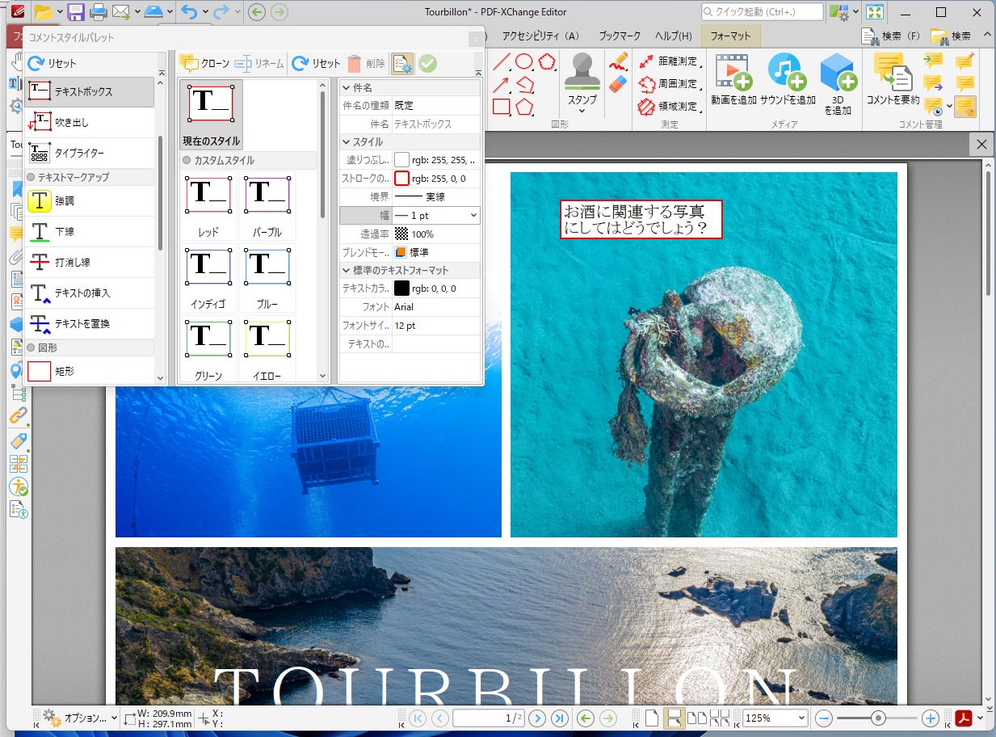Toggle continuous page layout in status bar
Image resolution: width=996 pixels, height=737 pixels.
[x=675, y=718]
